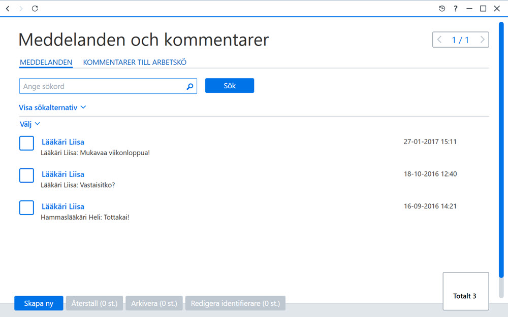Expand Visa sökalternativ options

click(x=52, y=108)
